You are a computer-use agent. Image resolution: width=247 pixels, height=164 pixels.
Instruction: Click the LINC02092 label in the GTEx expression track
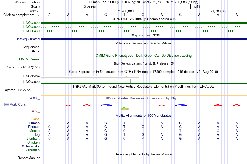(31, 82)
